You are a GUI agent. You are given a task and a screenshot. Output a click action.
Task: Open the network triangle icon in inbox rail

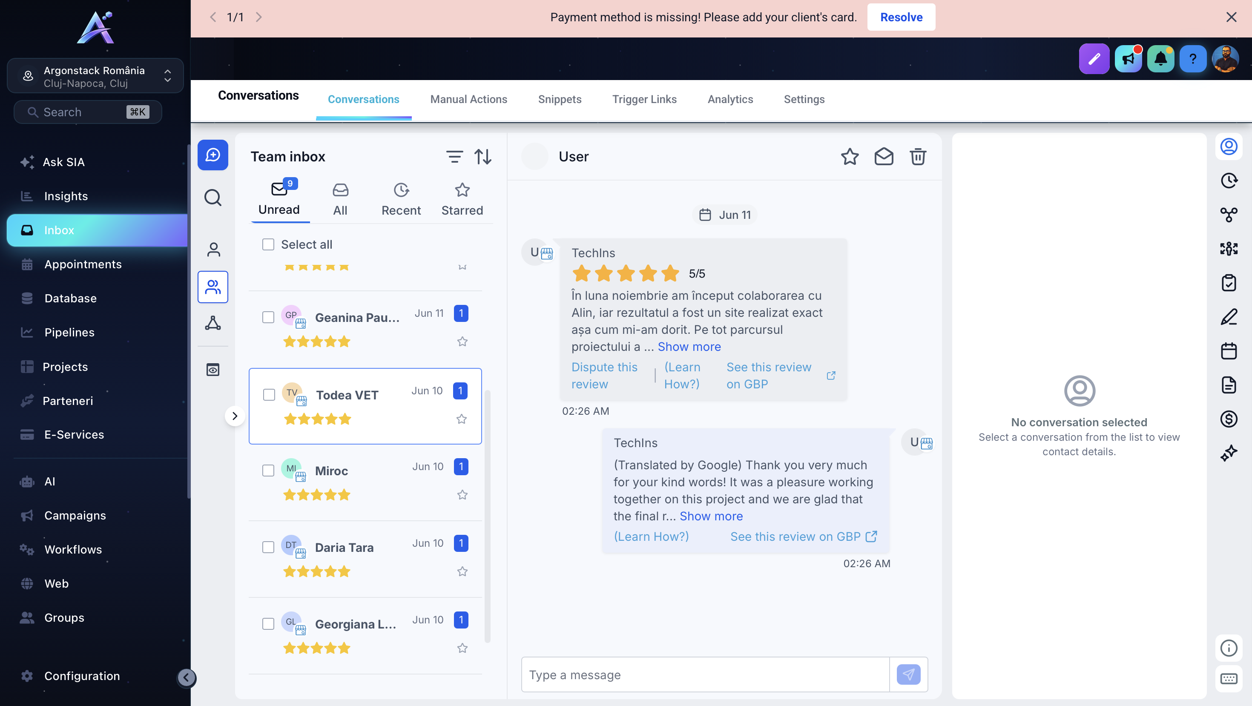[x=213, y=323]
